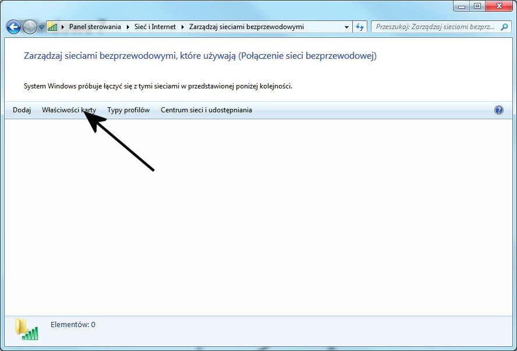Click the wireless signal icon in address bar
The height and width of the screenshot is (351, 517).
pos(52,27)
